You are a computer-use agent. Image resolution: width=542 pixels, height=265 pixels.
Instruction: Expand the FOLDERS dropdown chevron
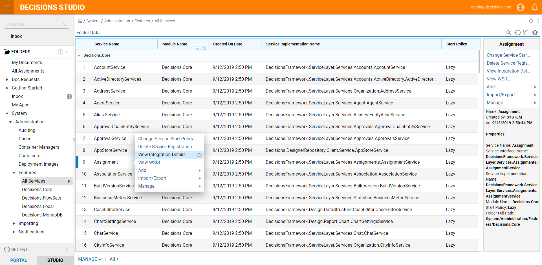[67, 52]
